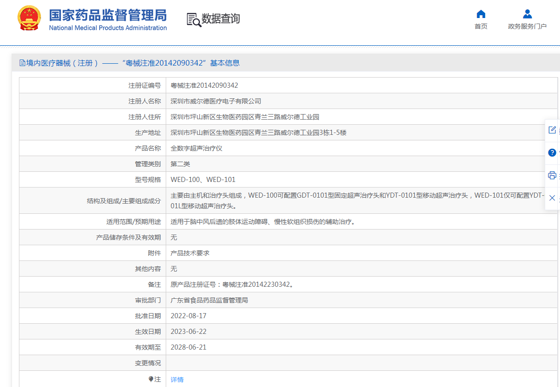The width and height of the screenshot is (560, 387).
Task: Click the 结构及组成 description text
Action: pyautogui.click(x=358, y=200)
